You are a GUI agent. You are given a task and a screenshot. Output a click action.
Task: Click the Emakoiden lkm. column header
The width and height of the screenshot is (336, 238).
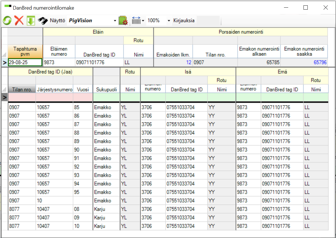[173, 51]
